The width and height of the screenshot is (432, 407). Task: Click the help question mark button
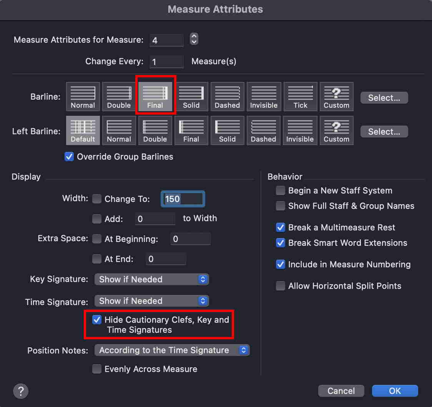(21, 391)
